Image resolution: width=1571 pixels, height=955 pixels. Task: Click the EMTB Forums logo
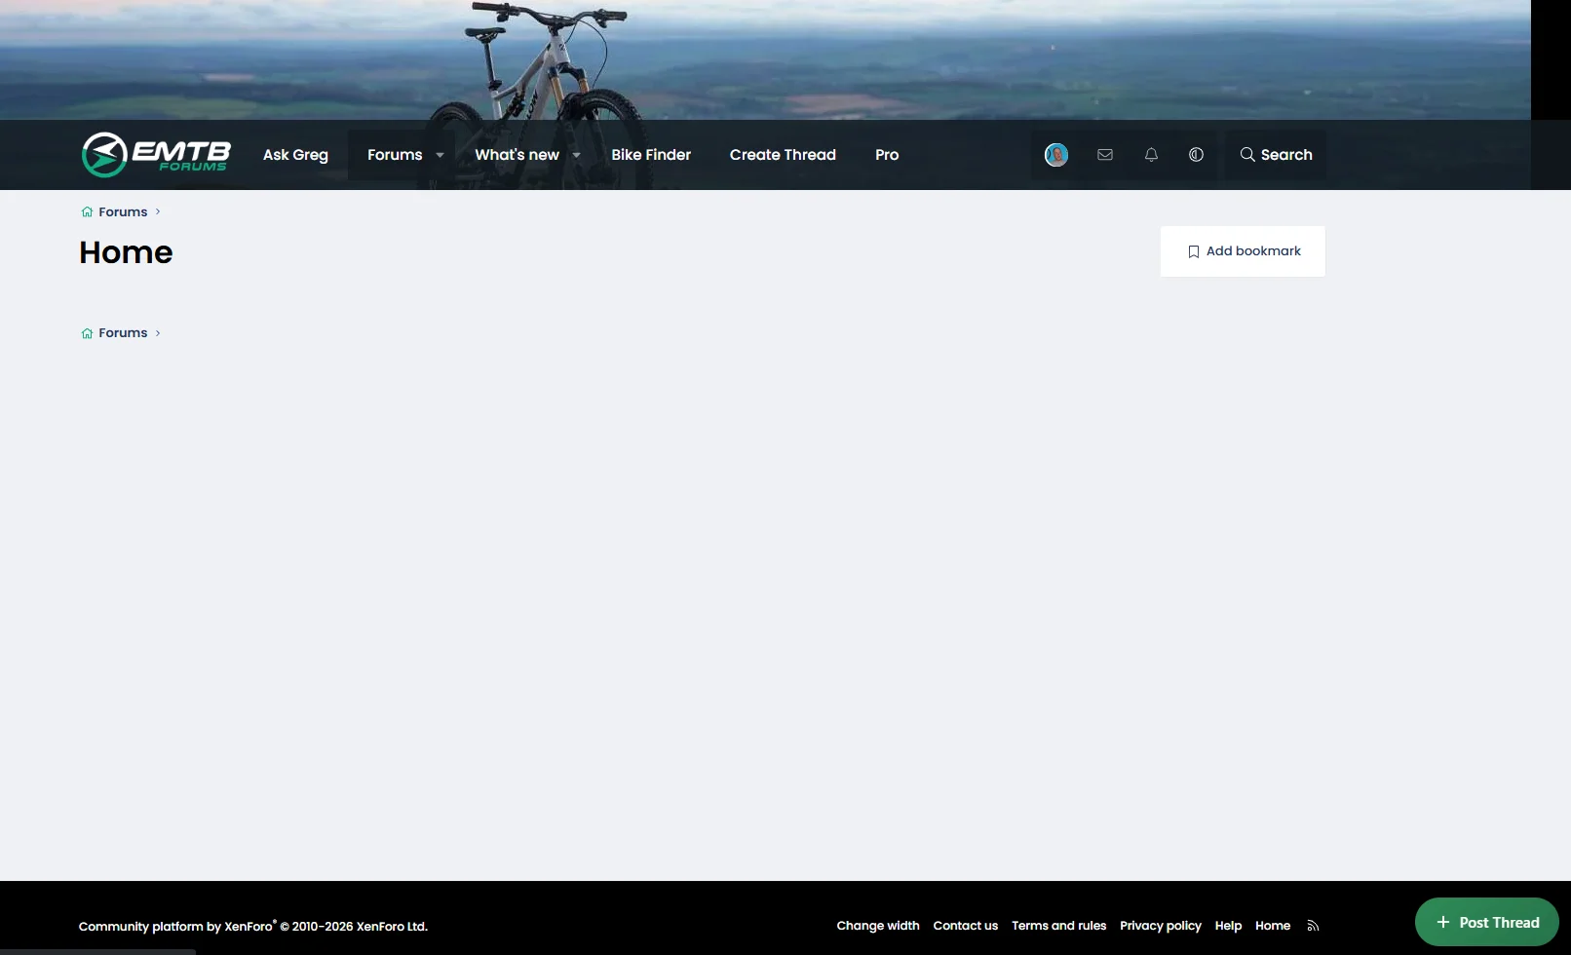[156, 154]
